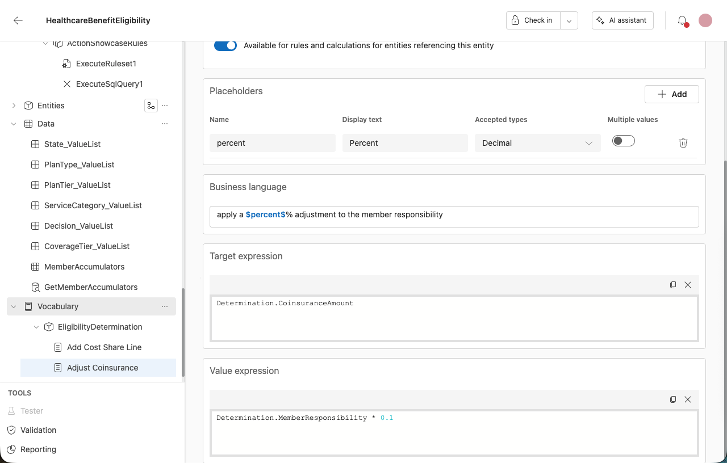Click the Display text field 'Percent'
Image resolution: width=727 pixels, height=463 pixels.
pyautogui.click(x=405, y=143)
